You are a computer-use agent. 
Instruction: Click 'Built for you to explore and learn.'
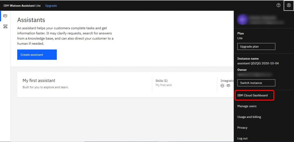pyautogui.click(x=46, y=87)
